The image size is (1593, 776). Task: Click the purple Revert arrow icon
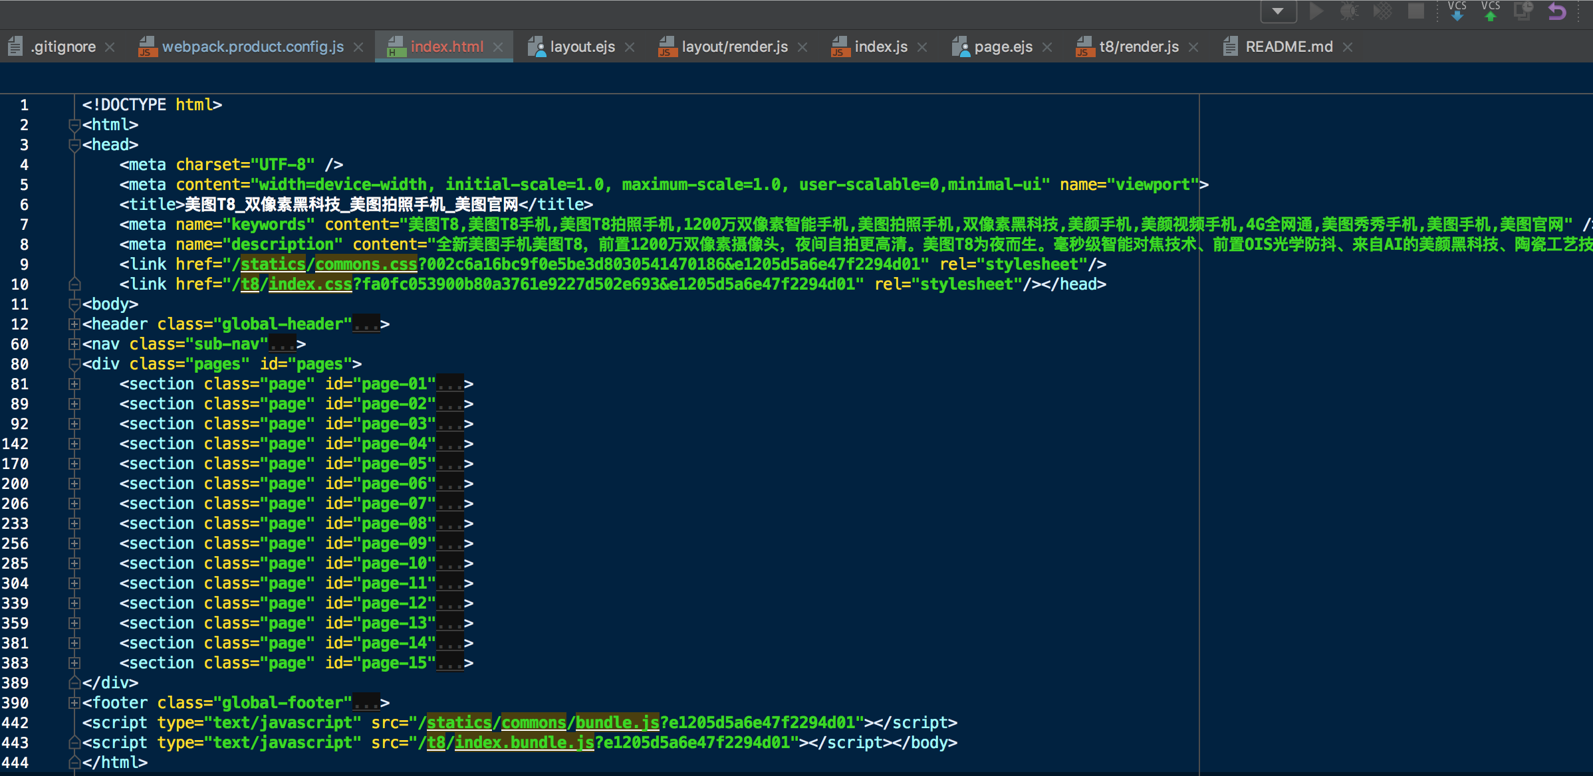tap(1557, 11)
